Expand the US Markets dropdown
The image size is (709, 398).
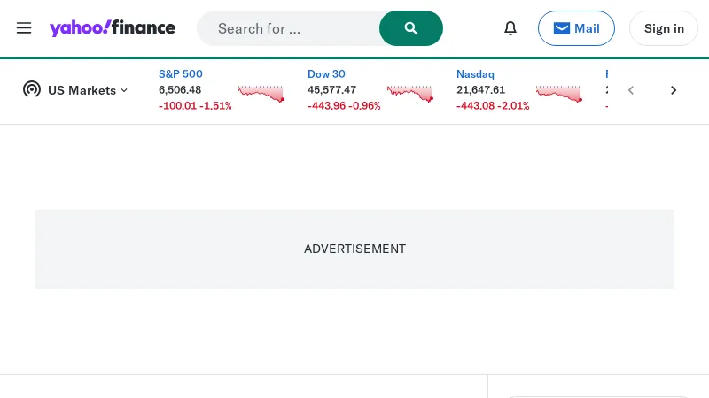88,90
